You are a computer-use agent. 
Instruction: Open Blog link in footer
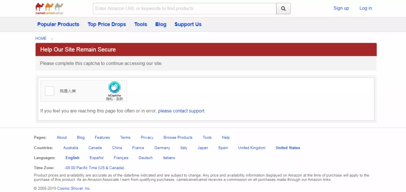click(81, 138)
